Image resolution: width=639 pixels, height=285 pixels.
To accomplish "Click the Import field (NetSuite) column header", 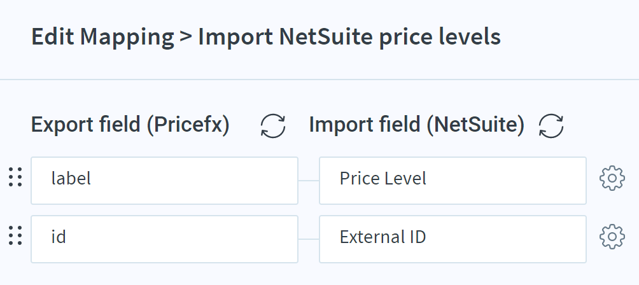I will (x=416, y=125).
